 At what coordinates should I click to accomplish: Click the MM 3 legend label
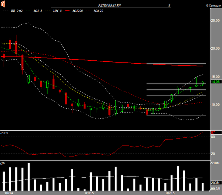coord(38,11)
